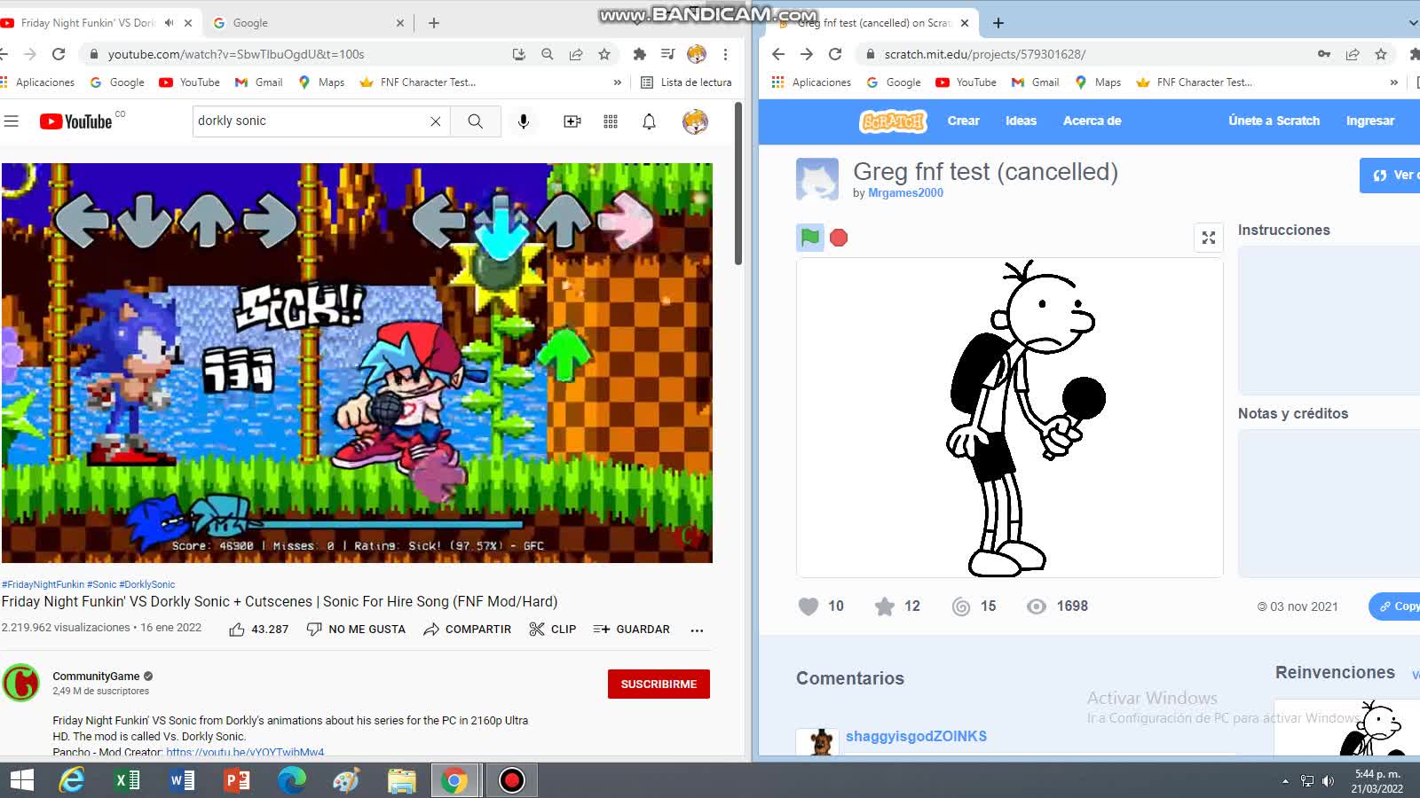Open YouTube apps grid icon
Viewport: 1420px width, 798px height.
611,121
